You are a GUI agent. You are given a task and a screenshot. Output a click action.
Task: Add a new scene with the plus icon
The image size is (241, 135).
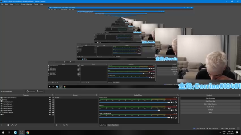click(57, 125)
